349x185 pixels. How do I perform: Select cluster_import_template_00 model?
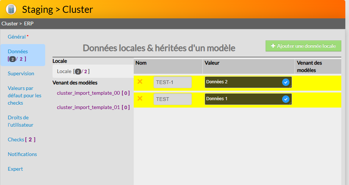(93, 93)
